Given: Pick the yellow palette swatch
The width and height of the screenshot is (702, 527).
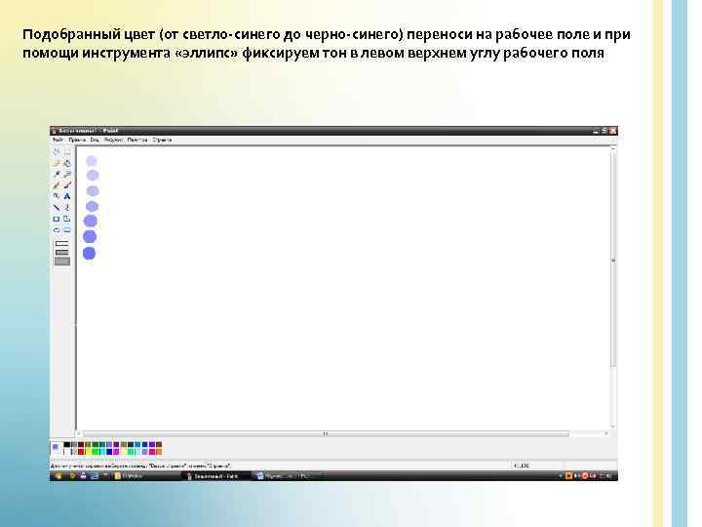Looking at the screenshot, I should [88, 452].
